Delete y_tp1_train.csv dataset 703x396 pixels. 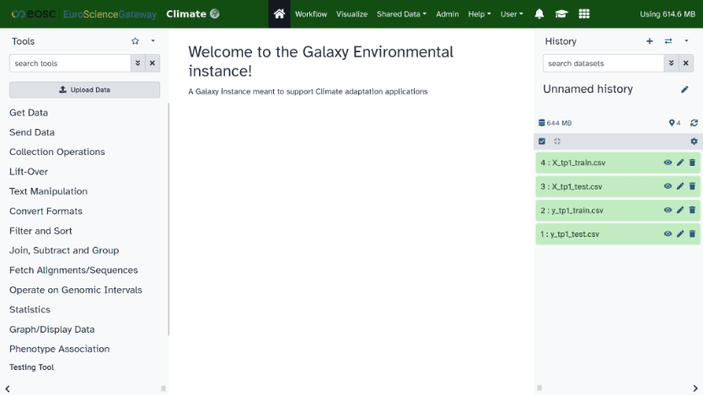(692, 210)
